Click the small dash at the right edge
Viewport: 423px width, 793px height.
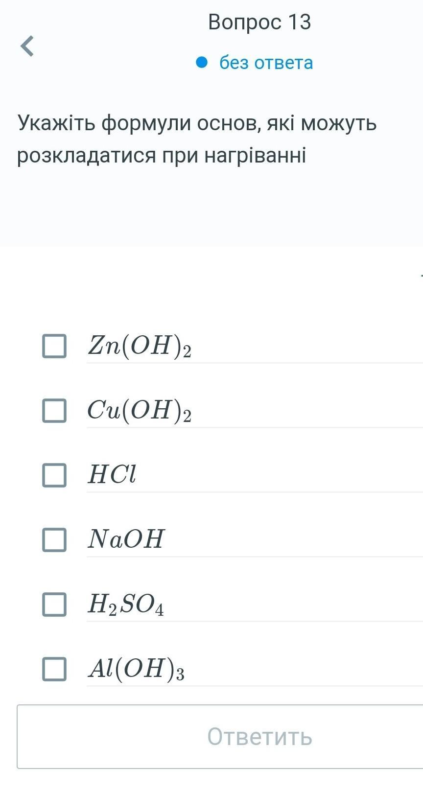coord(421,277)
